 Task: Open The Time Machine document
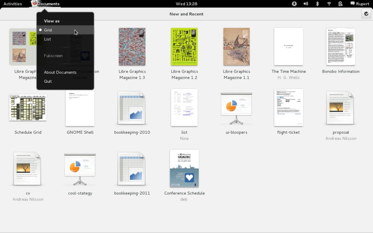(288, 47)
